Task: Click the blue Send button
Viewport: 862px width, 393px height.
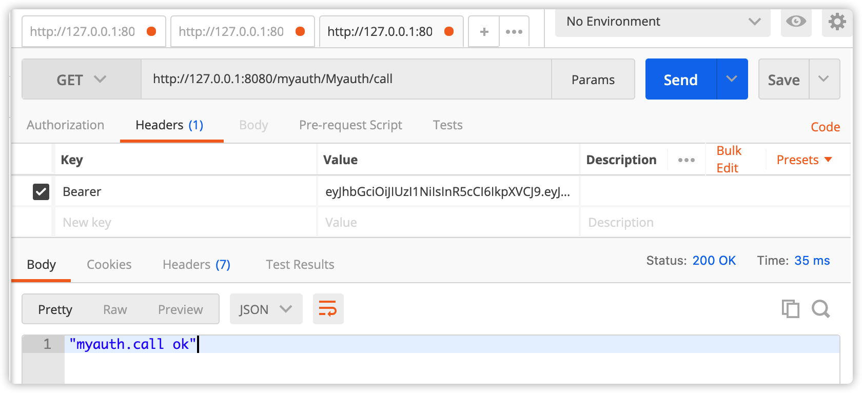Action: (680, 80)
